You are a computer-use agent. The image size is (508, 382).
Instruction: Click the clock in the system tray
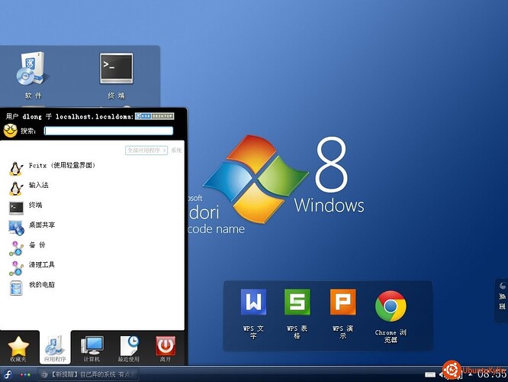click(x=491, y=374)
